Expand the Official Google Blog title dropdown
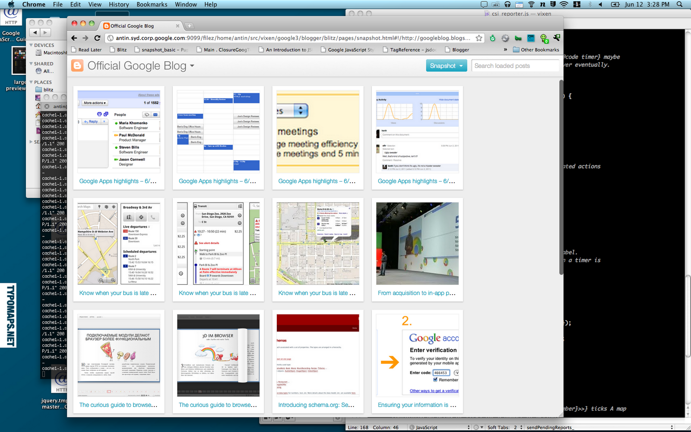This screenshot has height=432, width=691. (x=192, y=66)
